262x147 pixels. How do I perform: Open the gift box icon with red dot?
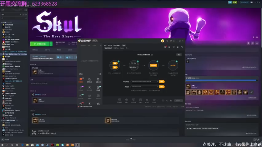(x=165, y=47)
